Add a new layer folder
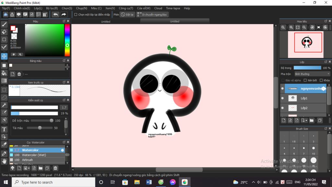 312,120
